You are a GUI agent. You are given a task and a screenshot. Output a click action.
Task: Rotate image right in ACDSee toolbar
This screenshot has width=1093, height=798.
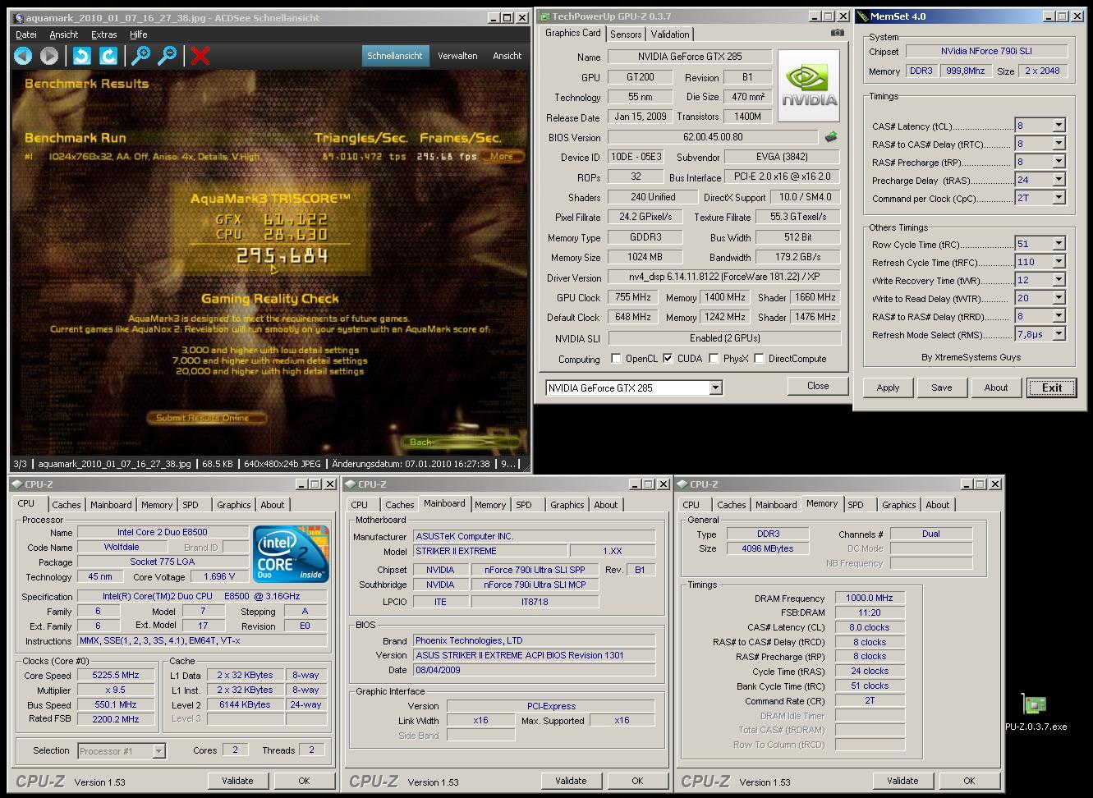click(x=108, y=55)
